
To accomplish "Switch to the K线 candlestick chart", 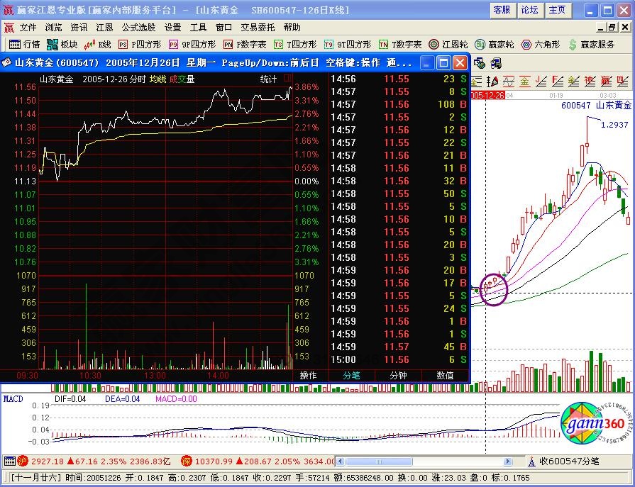I will (x=99, y=44).
